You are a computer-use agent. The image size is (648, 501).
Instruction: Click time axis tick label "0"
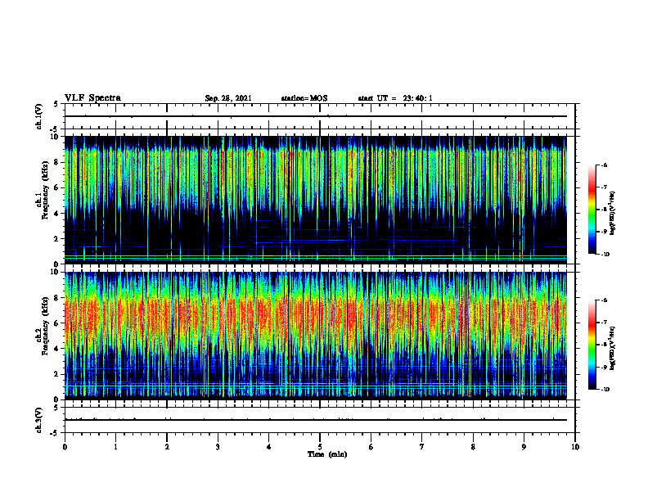(65, 447)
